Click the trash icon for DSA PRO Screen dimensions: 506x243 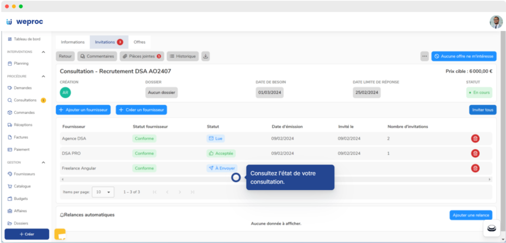475,154
